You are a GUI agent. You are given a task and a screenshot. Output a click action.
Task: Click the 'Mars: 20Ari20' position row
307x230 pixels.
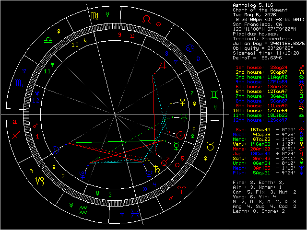(264, 149)
